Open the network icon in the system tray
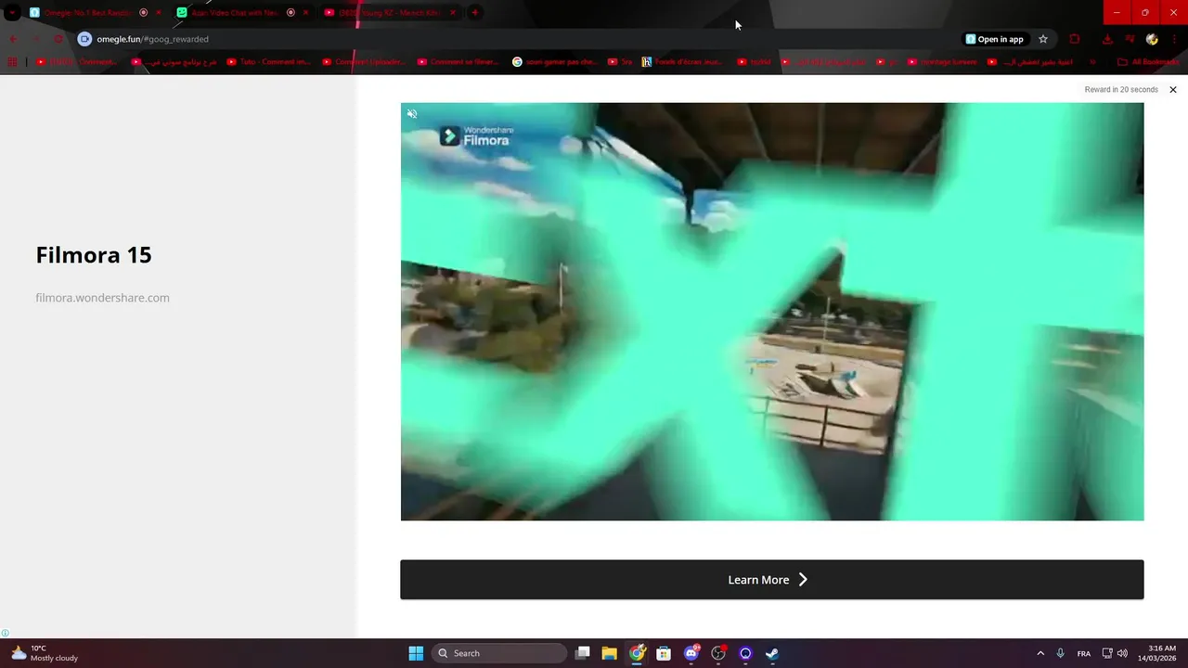The width and height of the screenshot is (1188, 668). coord(1107,653)
